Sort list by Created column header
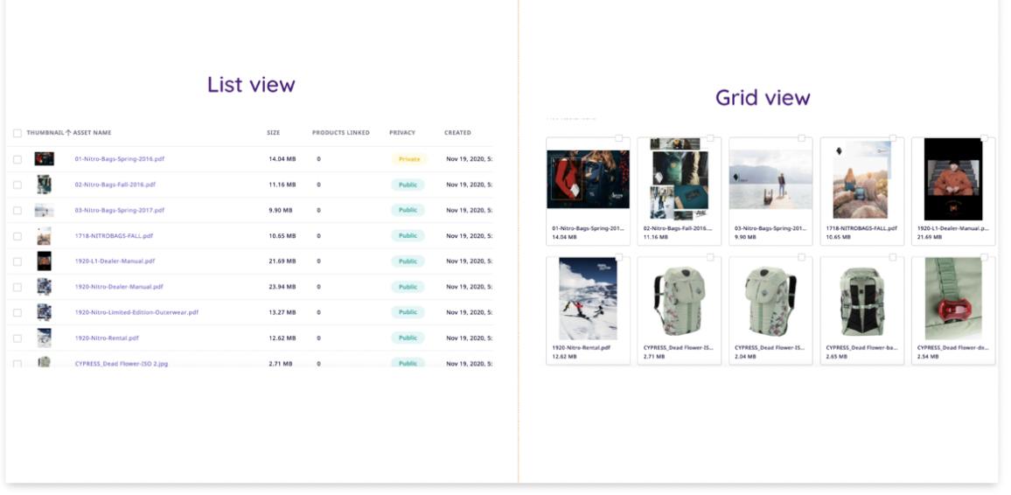The image size is (1011, 495). [457, 133]
